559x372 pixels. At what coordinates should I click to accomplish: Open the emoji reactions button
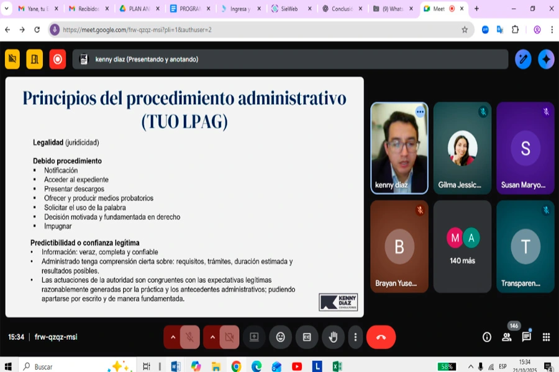coord(281,337)
